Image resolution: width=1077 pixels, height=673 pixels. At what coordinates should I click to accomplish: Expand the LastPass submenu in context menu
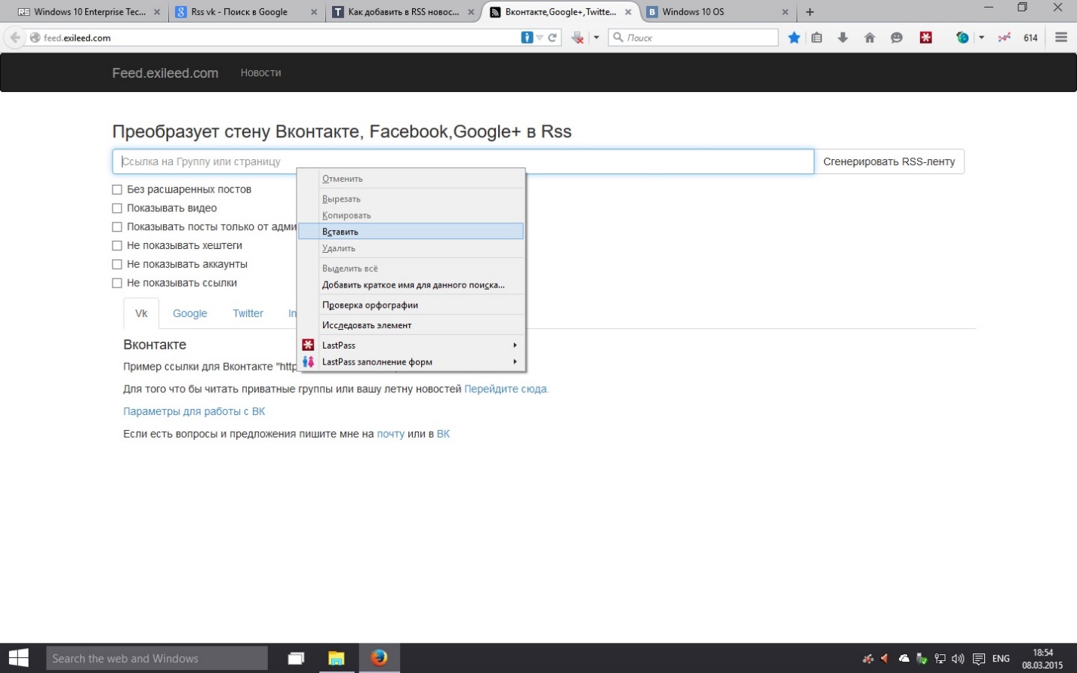pos(411,345)
